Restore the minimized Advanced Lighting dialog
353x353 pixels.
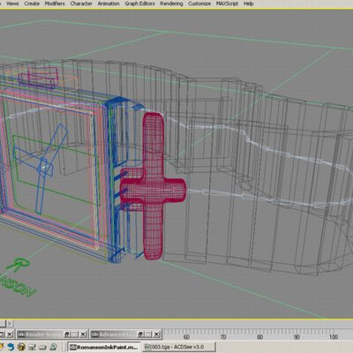(140, 334)
